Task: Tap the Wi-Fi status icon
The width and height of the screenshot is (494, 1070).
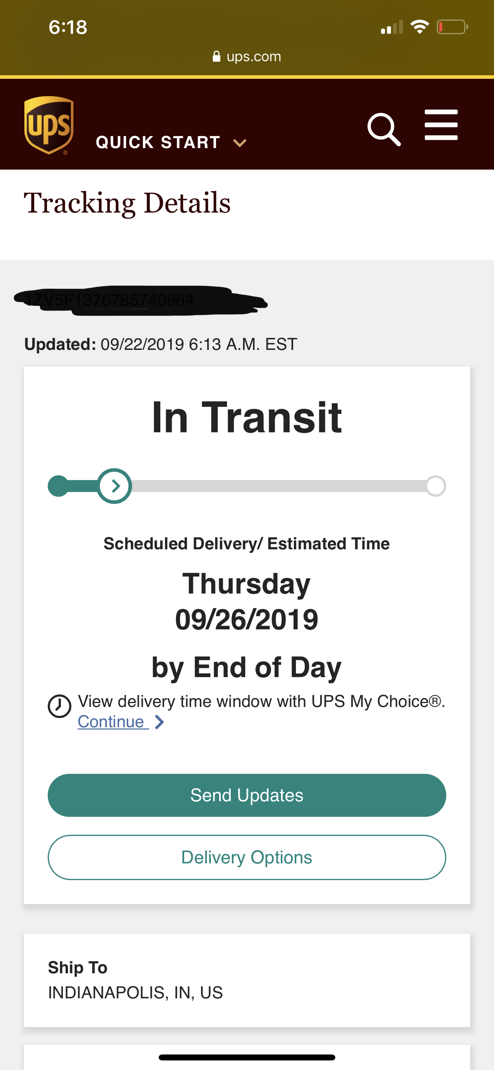Action: point(419,27)
